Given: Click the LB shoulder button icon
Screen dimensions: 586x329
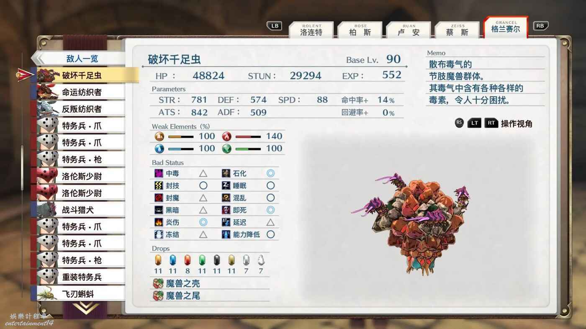Looking at the screenshot, I should point(275,26).
